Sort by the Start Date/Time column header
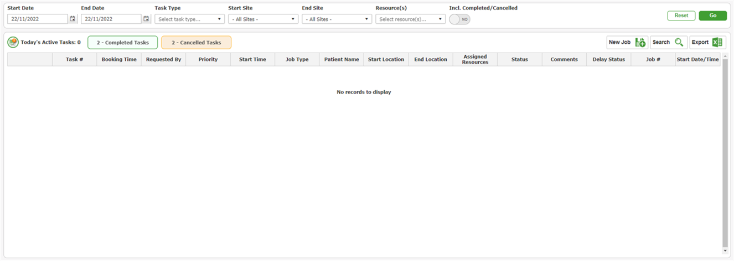Viewport: 734px width, 261px height. click(698, 59)
